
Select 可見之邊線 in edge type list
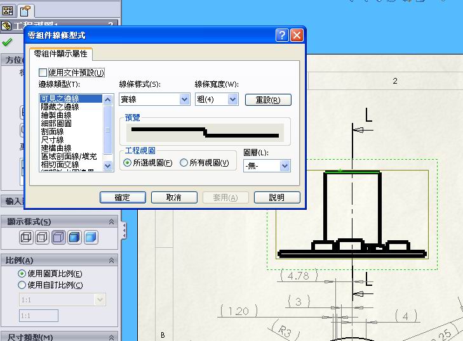coord(71,98)
